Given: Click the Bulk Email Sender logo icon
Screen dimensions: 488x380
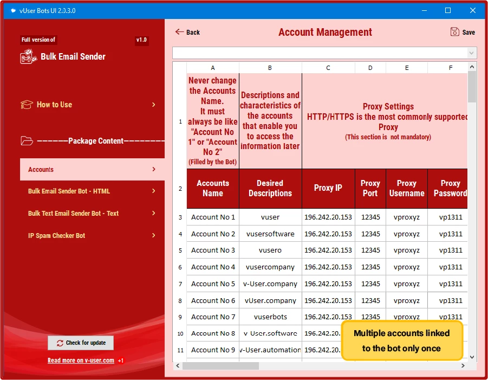Looking at the screenshot, I should click(28, 56).
